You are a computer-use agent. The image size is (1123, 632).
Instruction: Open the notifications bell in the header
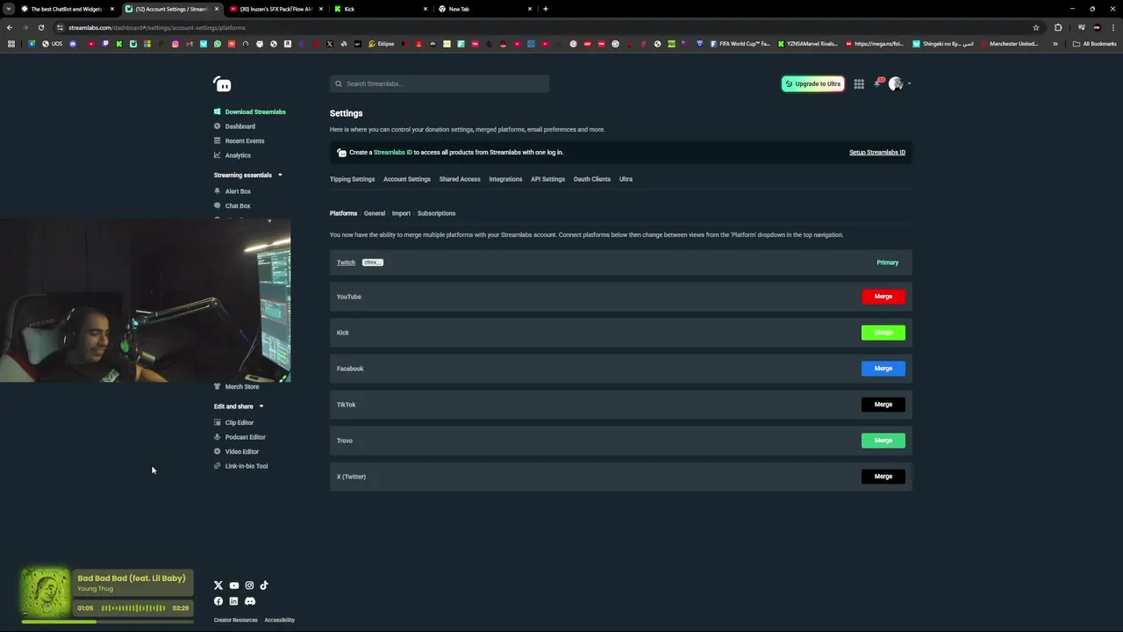877,83
